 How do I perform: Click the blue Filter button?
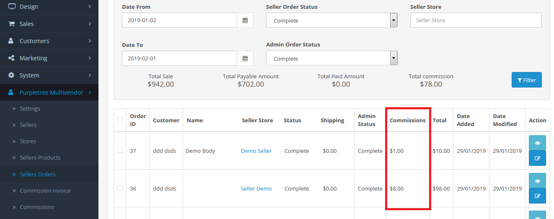(x=526, y=80)
